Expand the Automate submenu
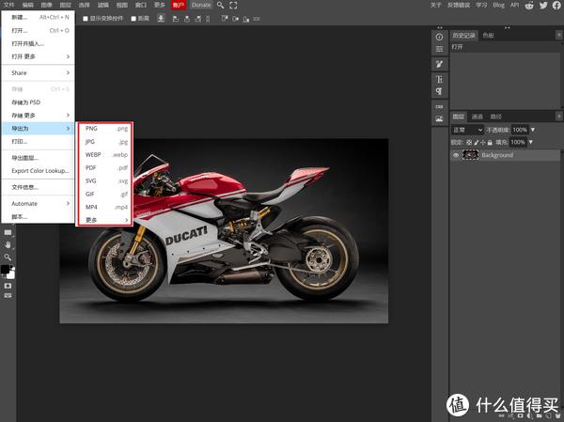This screenshot has height=422, width=564. tap(38, 204)
